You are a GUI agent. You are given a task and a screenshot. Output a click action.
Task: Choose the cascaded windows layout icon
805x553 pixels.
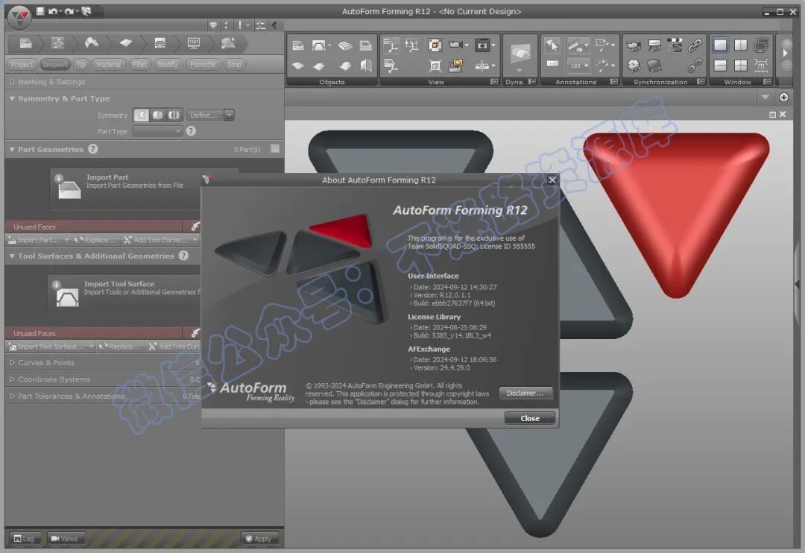click(761, 45)
